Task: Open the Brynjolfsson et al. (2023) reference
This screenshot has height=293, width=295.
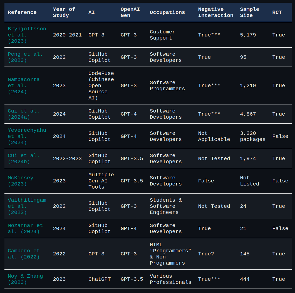Action: click(x=27, y=35)
